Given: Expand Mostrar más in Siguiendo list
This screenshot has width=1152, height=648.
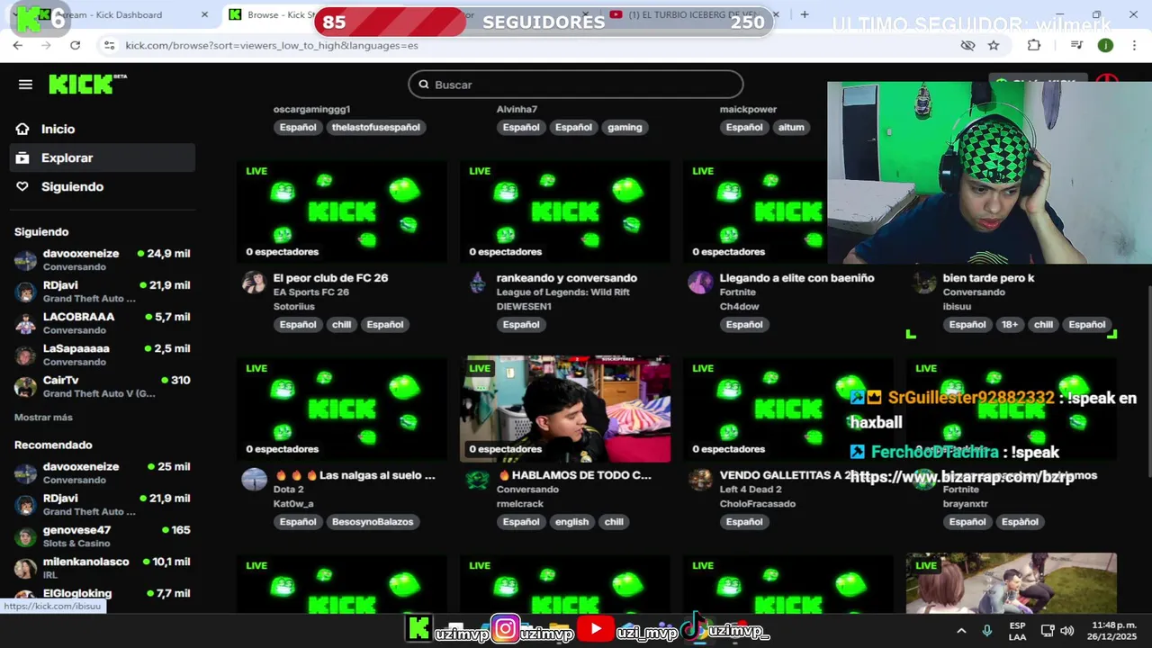Looking at the screenshot, I should pyautogui.click(x=43, y=418).
